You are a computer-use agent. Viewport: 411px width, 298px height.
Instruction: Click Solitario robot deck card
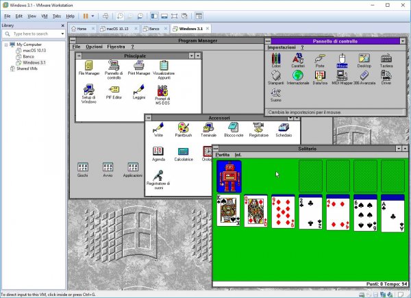point(229,176)
